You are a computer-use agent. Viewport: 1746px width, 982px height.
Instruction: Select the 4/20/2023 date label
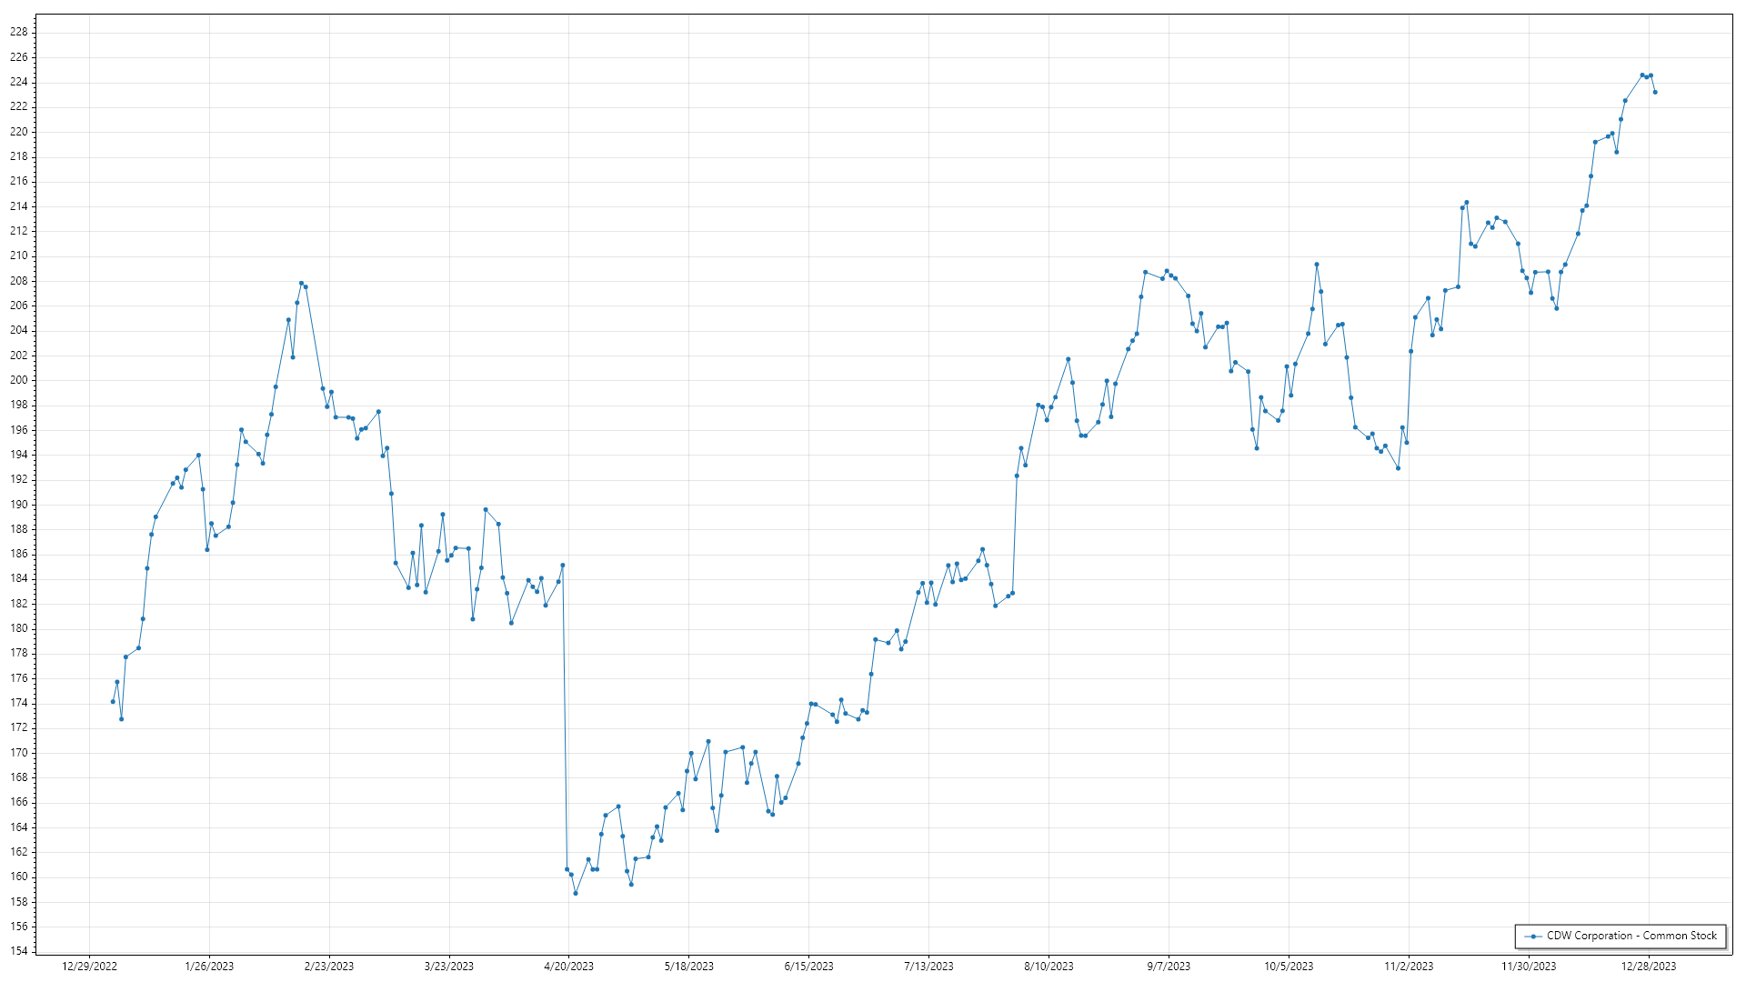tap(568, 967)
